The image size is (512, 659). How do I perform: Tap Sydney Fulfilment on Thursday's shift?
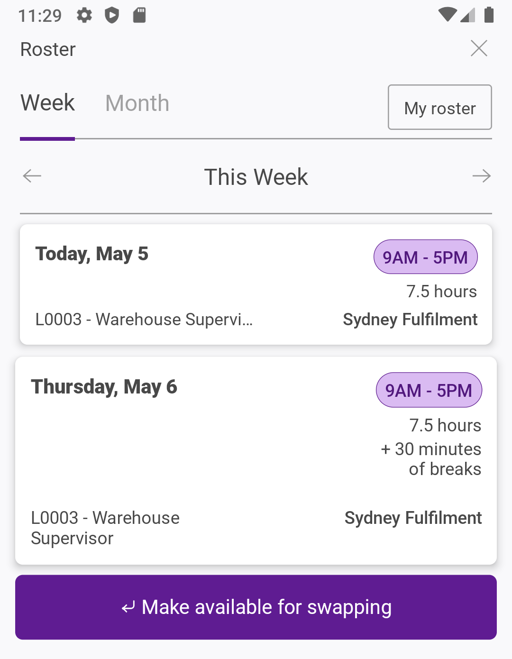[x=413, y=518]
